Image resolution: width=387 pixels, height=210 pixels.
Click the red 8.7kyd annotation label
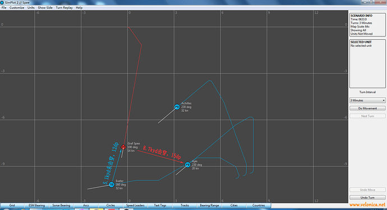pyautogui.click(x=162, y=152)
